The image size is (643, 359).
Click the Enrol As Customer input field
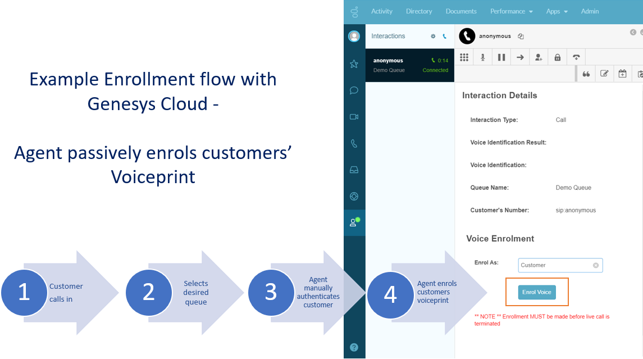click(560, 265)
